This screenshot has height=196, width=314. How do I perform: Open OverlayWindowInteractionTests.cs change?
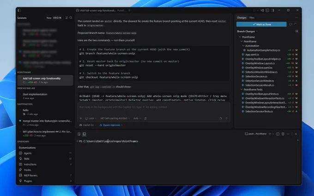click(265, 98)
